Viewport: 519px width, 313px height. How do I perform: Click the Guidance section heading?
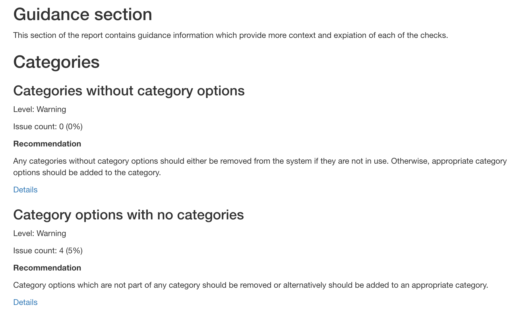[x=83, y=14]
